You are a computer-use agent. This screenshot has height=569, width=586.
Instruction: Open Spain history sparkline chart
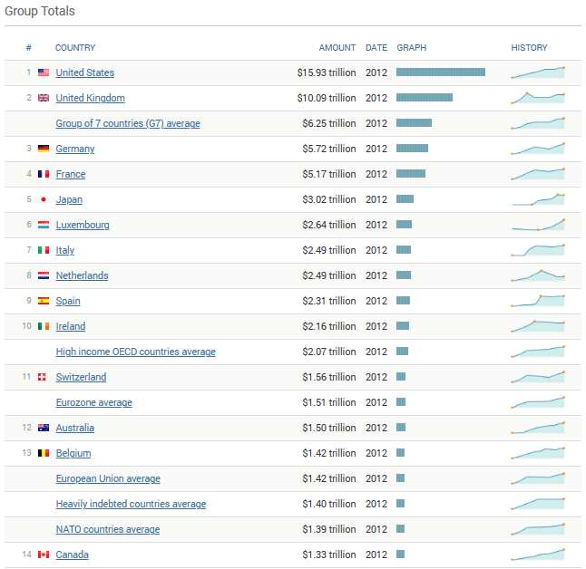click(x=538, y=301)
